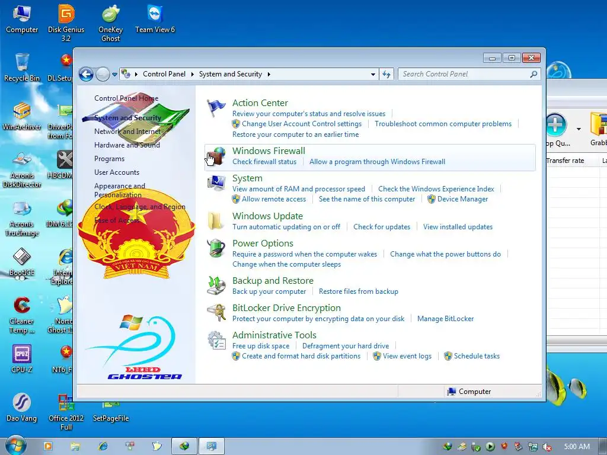The width and height of the screenshot is (607, 455).
Task: Select the Dao Vang desktop icon
Action: [22, 408]
